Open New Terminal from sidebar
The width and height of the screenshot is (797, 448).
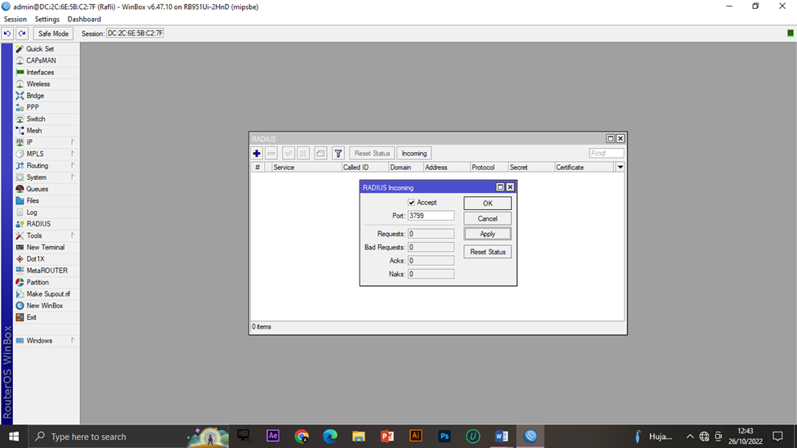click(46, 247)
